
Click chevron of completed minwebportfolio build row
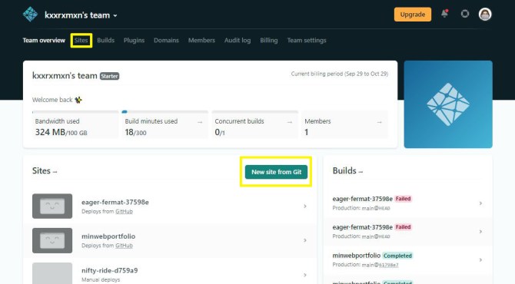click(480, 259)
